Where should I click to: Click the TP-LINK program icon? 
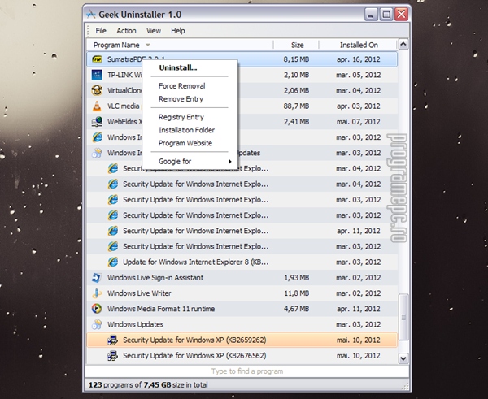(x=97, y=75)
